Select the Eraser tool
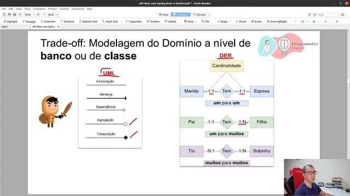The image size is (350, 196). pyautogui.click(x=256, y=22)
